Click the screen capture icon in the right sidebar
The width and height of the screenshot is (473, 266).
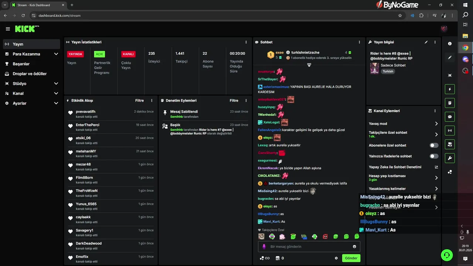tap(450, 75)
